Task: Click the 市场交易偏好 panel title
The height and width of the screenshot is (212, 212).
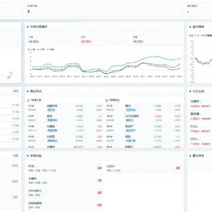Action: pyautogui.click(x=38, y=26)
